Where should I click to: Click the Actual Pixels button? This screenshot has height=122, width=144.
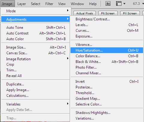[x=85, y=13]
